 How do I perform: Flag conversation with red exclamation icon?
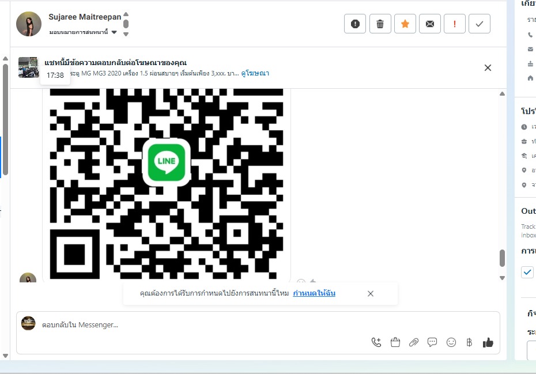pos(455,24)
